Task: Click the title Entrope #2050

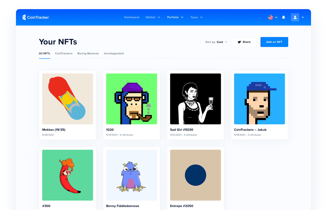Action: click(182, 206)
